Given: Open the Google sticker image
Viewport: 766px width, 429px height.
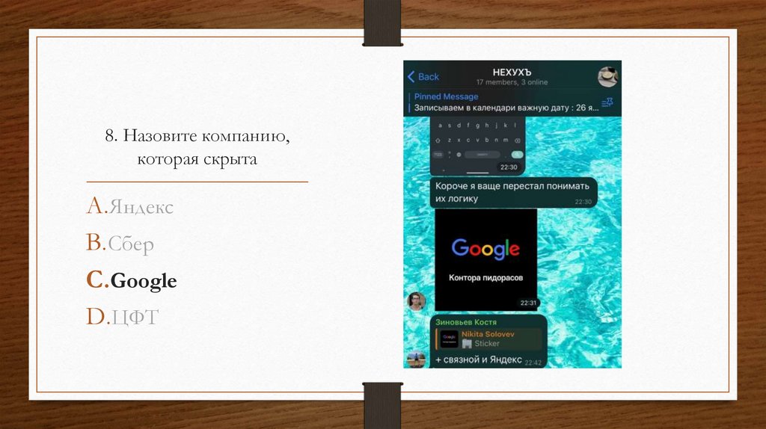Looking at the screenshot, I should 485,259.
